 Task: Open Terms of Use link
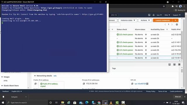point(162,91)
